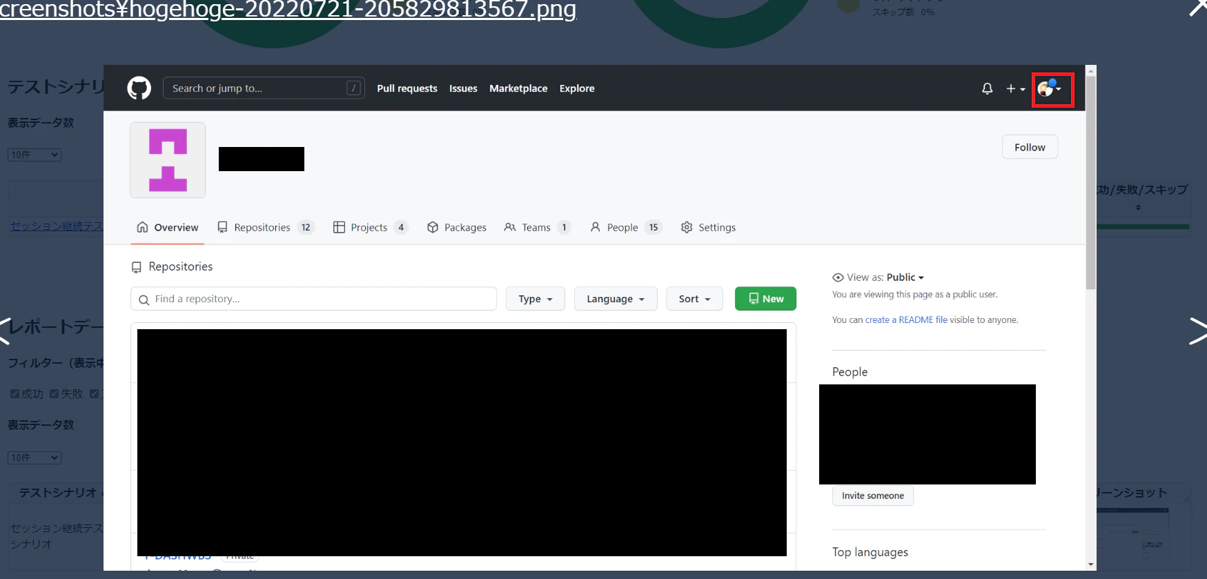Click scrollbar up arrow in GitHub screenshot

click(1091, 70)
